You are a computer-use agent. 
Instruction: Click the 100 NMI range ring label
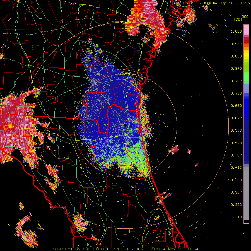[x=125, y=22]
